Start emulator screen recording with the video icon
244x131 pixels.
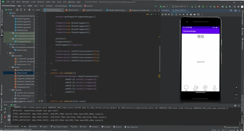click(195, 14)
